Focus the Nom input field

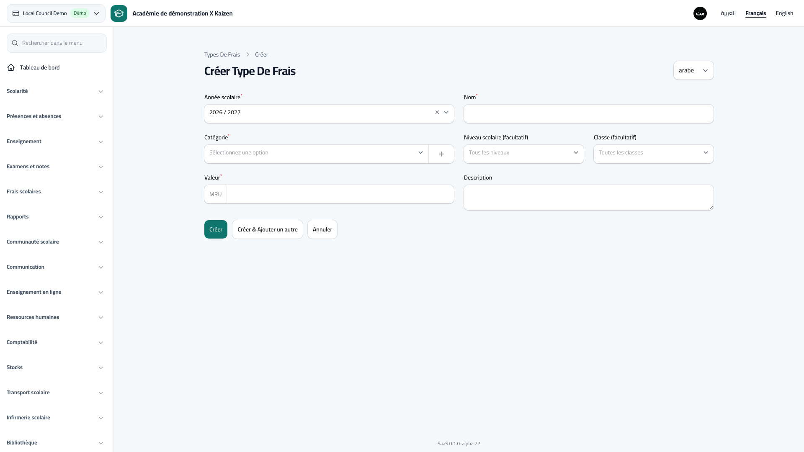point(589,114)
